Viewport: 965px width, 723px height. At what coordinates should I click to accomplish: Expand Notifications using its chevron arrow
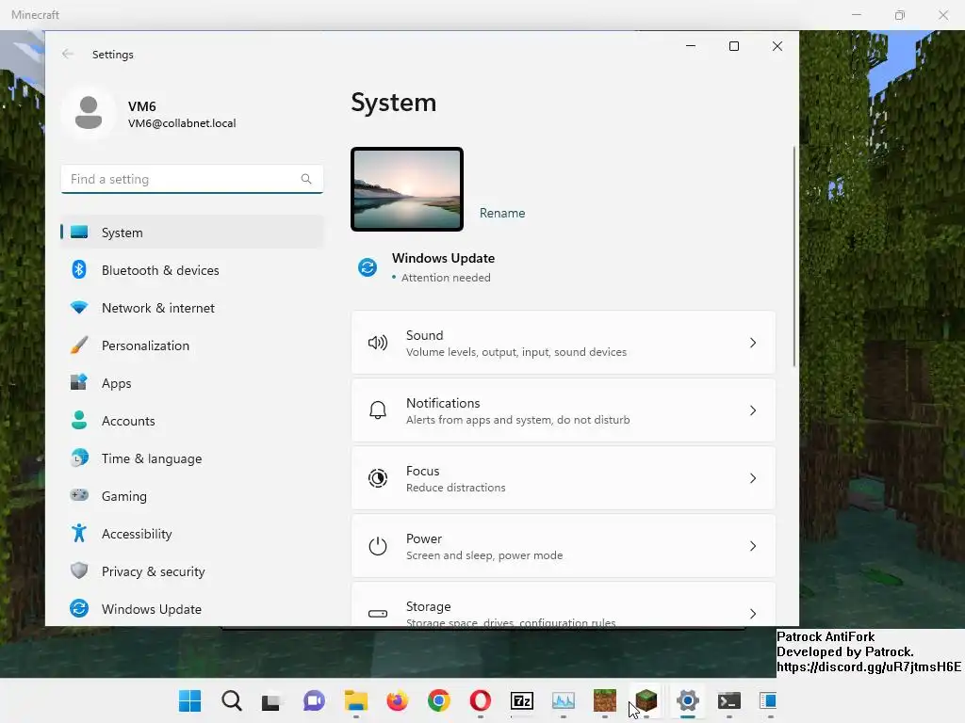point(753,410)
